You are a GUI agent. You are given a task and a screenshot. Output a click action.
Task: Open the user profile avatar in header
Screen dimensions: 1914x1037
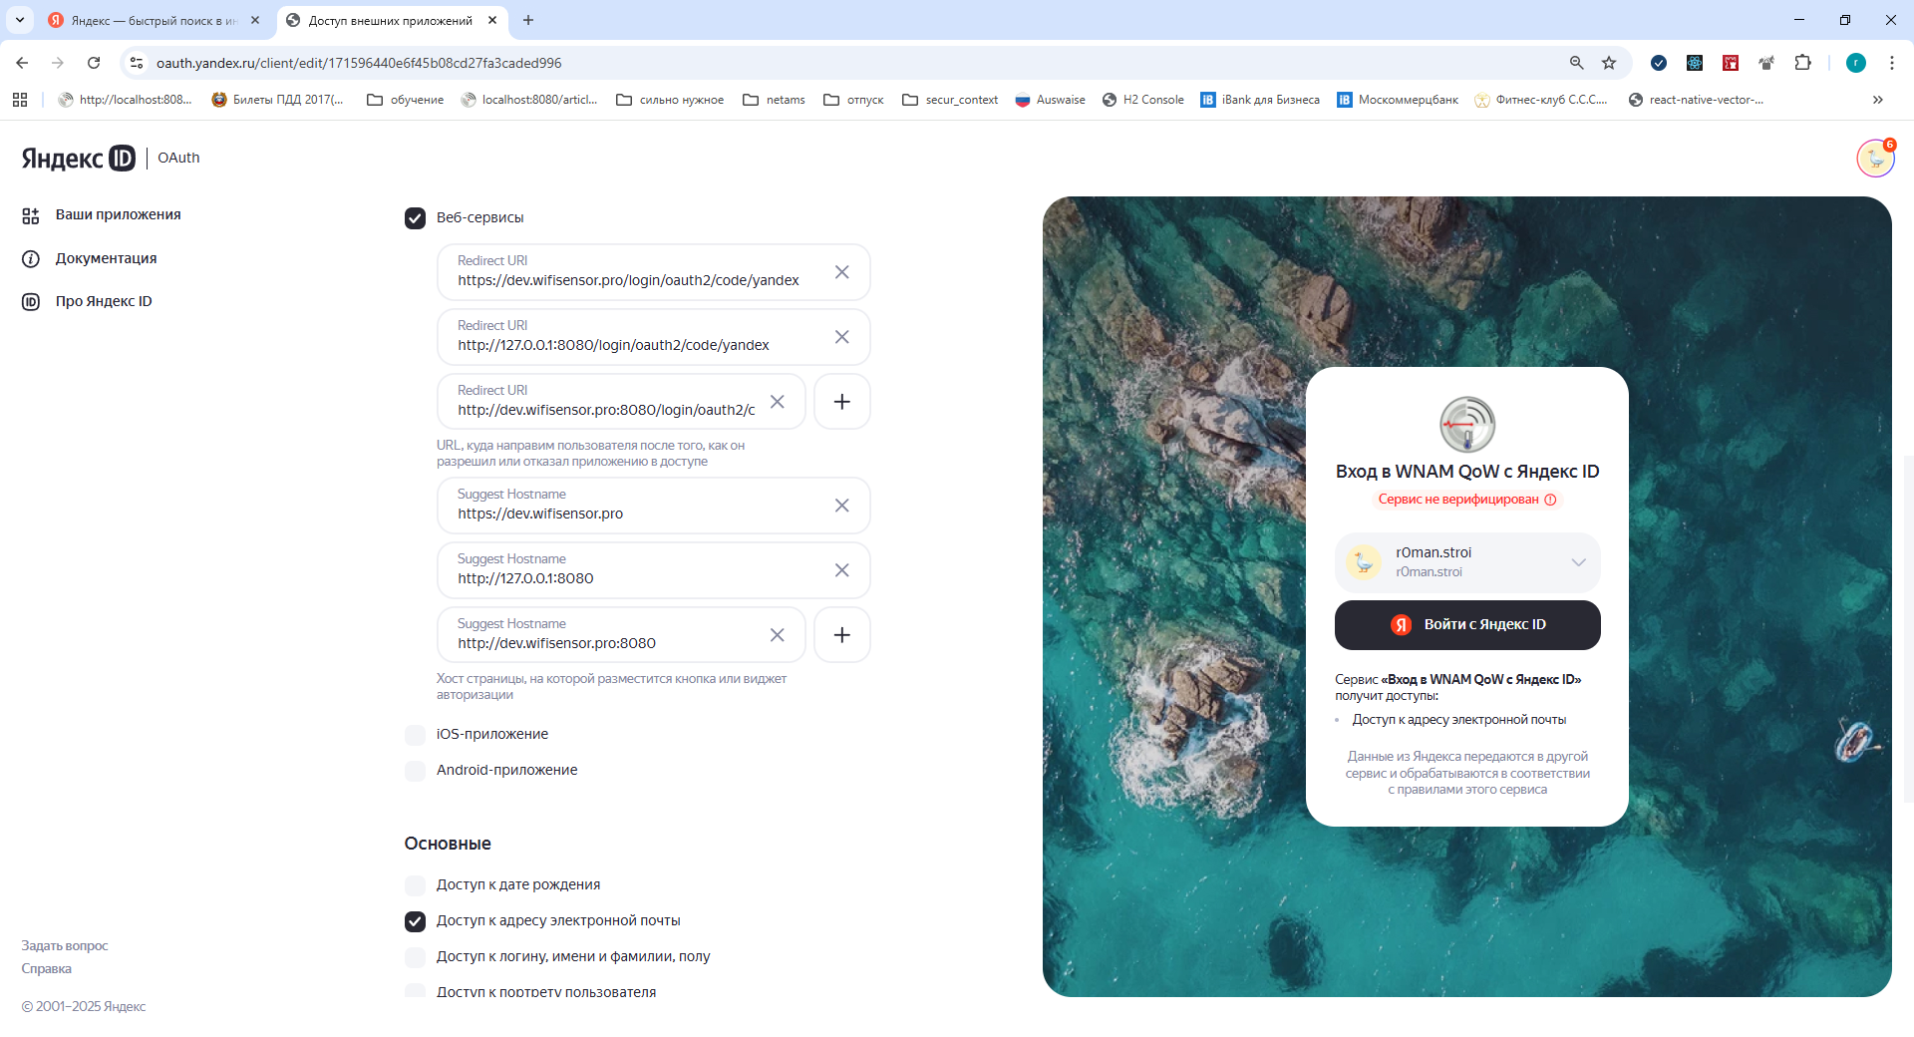[x=1874, y=159]
